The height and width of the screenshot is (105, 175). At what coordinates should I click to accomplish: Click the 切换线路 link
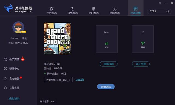click(x=80, y=80)
